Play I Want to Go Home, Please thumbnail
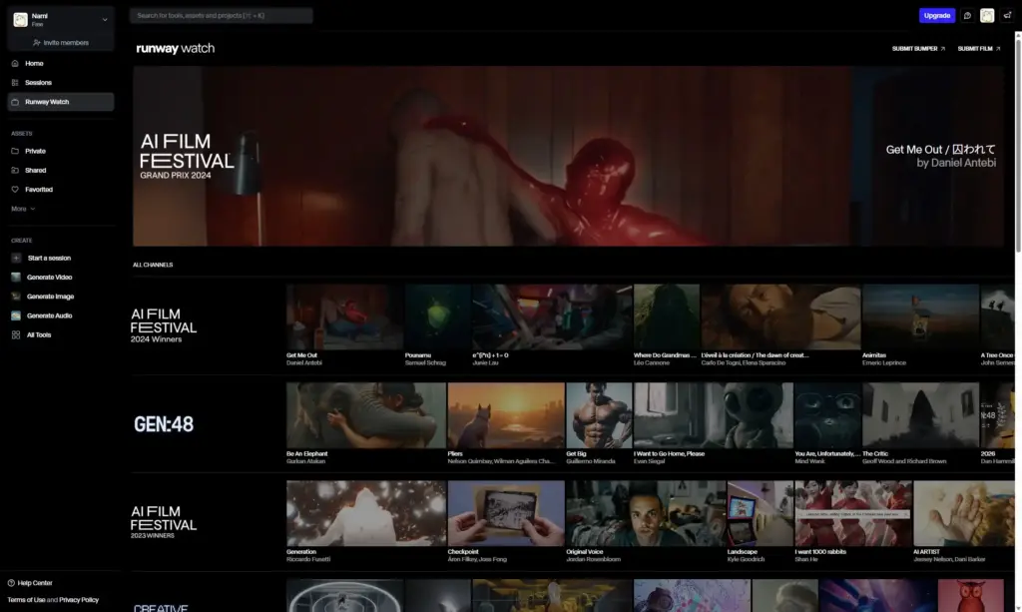 [x=713, y=415]
